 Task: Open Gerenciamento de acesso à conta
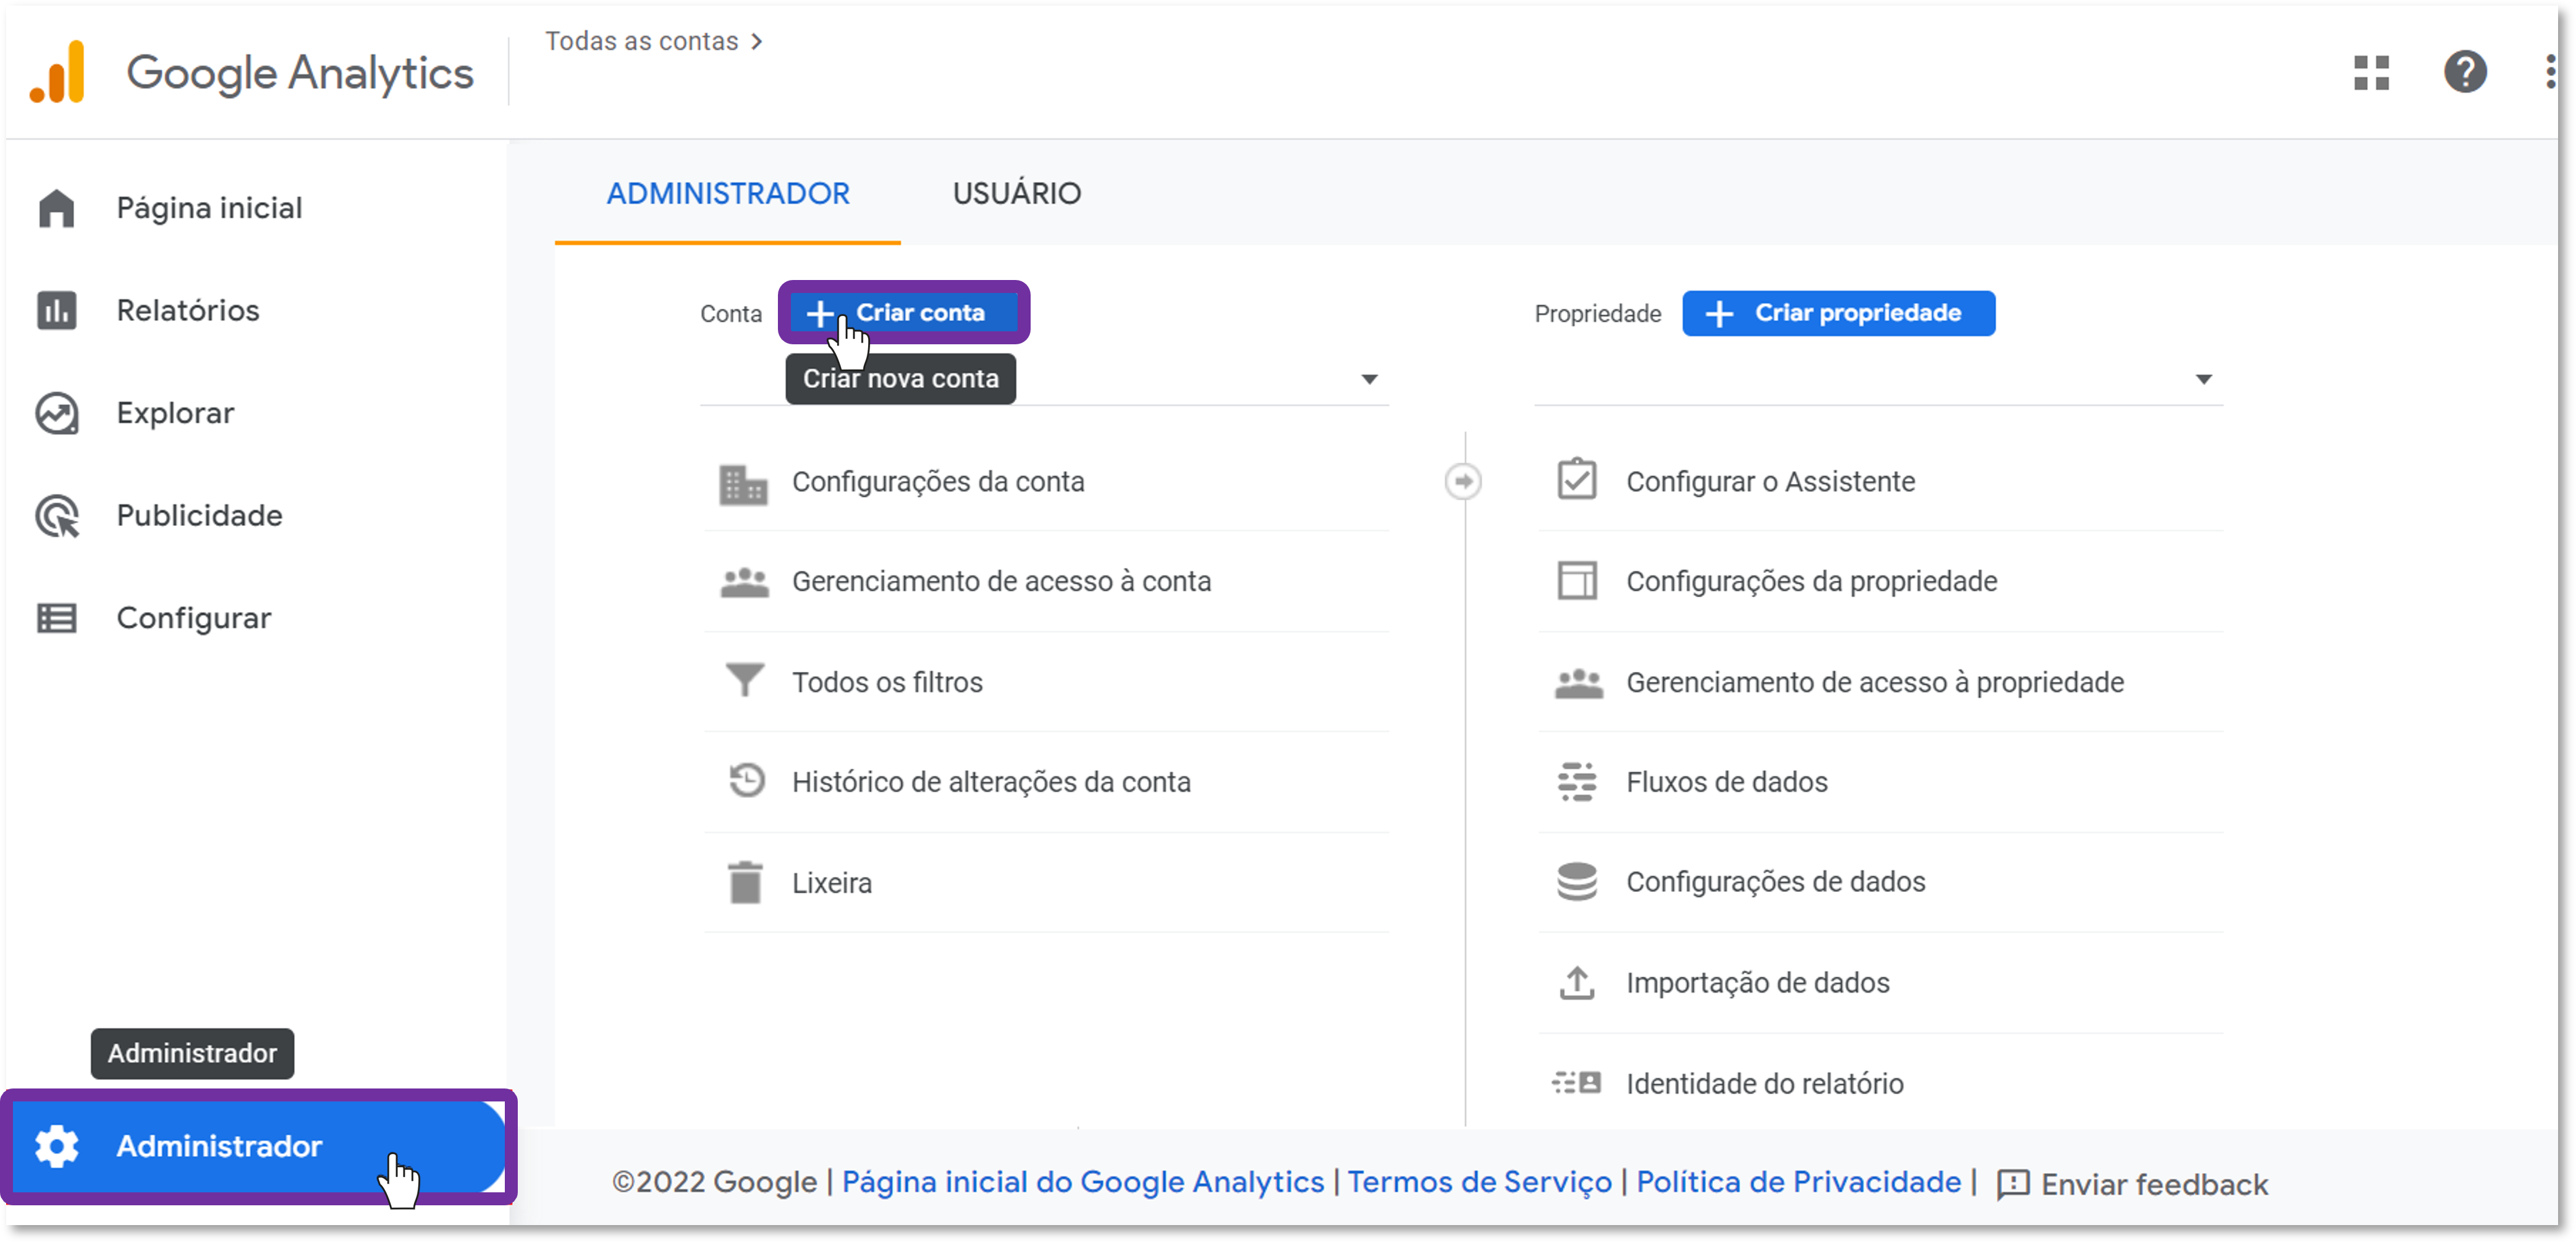pyautogui.click(x=1046, y=582)
